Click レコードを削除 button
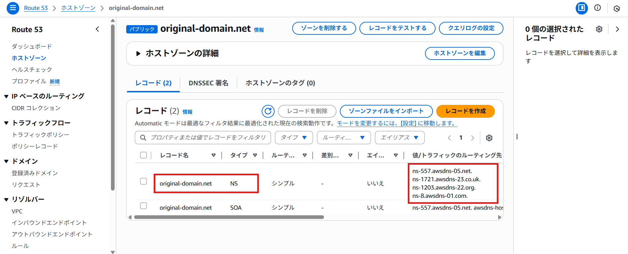The image size is (628, 254). tap(307, 111)
